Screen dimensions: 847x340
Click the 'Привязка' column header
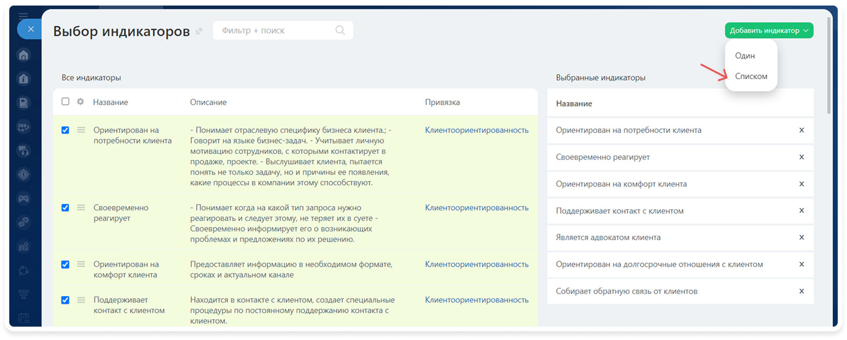point(442,102)
